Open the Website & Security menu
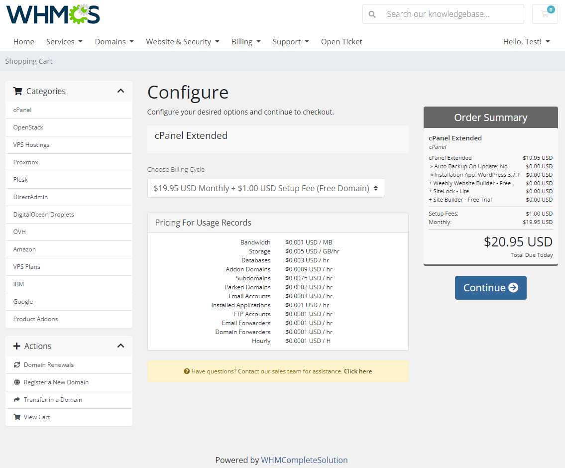565x468 pixels. [183, 42]
